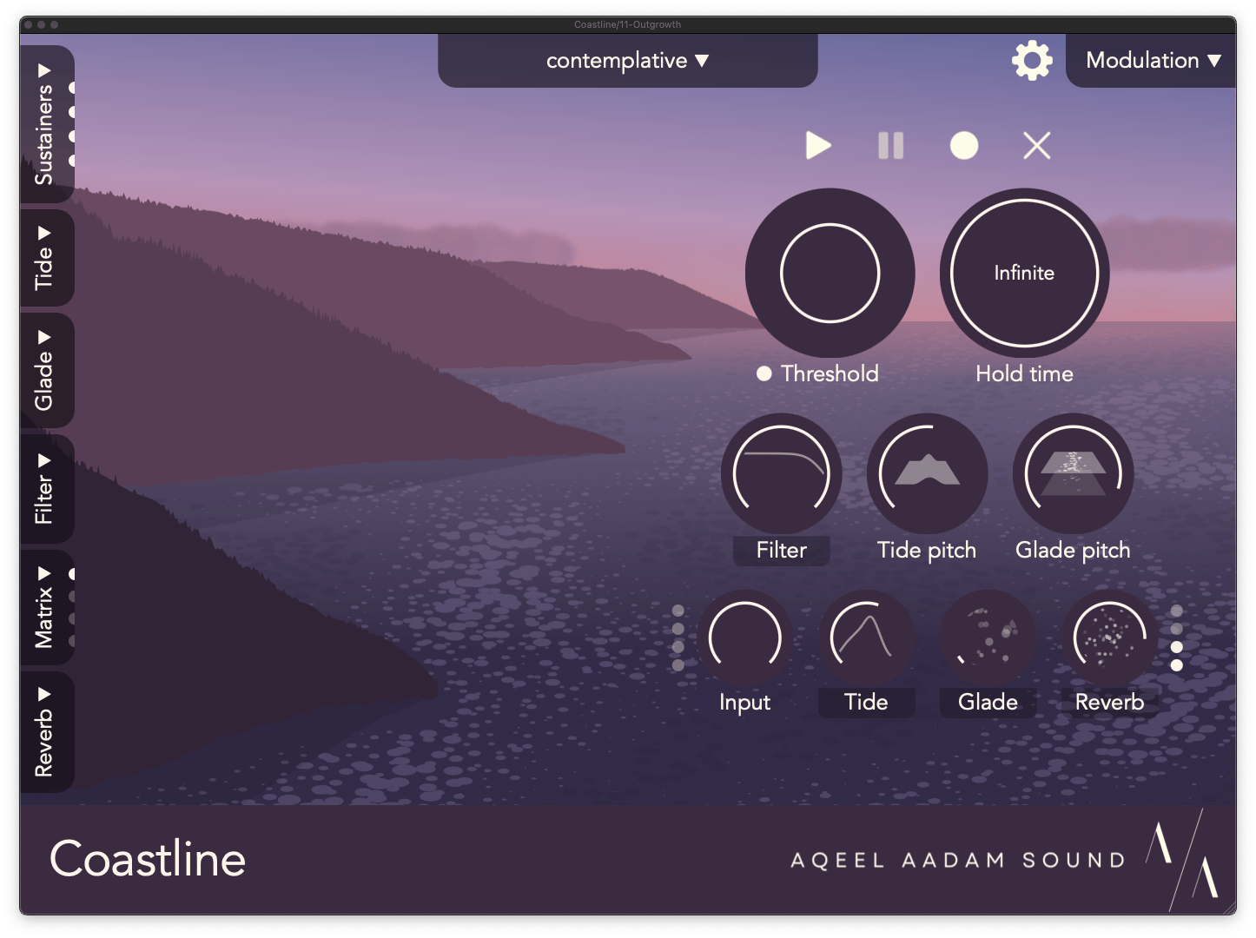Open the contemplative preset dropdown
This screenshot has width=1256, height=938.
[x=627, y=61]
